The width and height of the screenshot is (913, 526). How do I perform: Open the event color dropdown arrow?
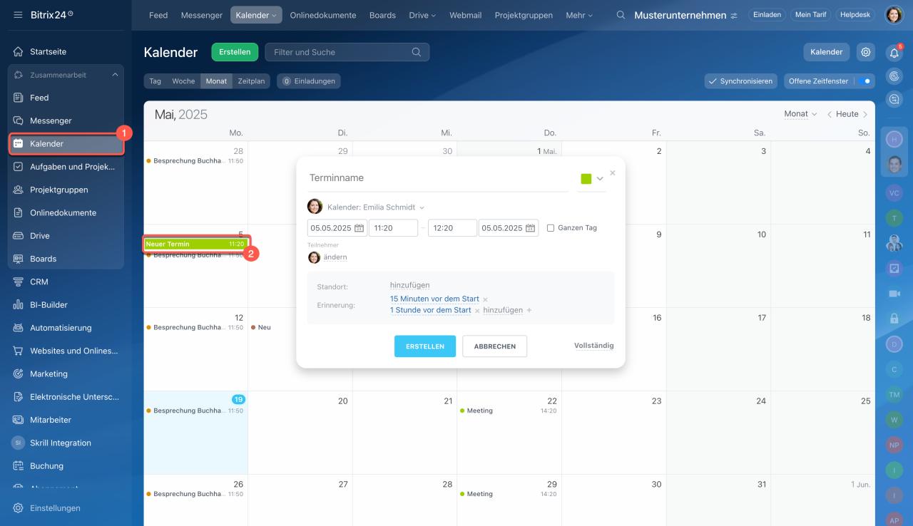[x=600, y=178]
